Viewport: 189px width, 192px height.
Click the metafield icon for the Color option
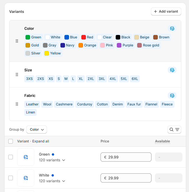[172, 28]
